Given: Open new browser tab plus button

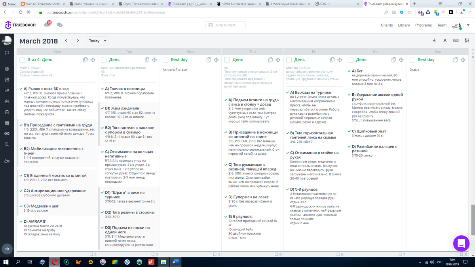Looking at the screenshot, I should point(414,4).
